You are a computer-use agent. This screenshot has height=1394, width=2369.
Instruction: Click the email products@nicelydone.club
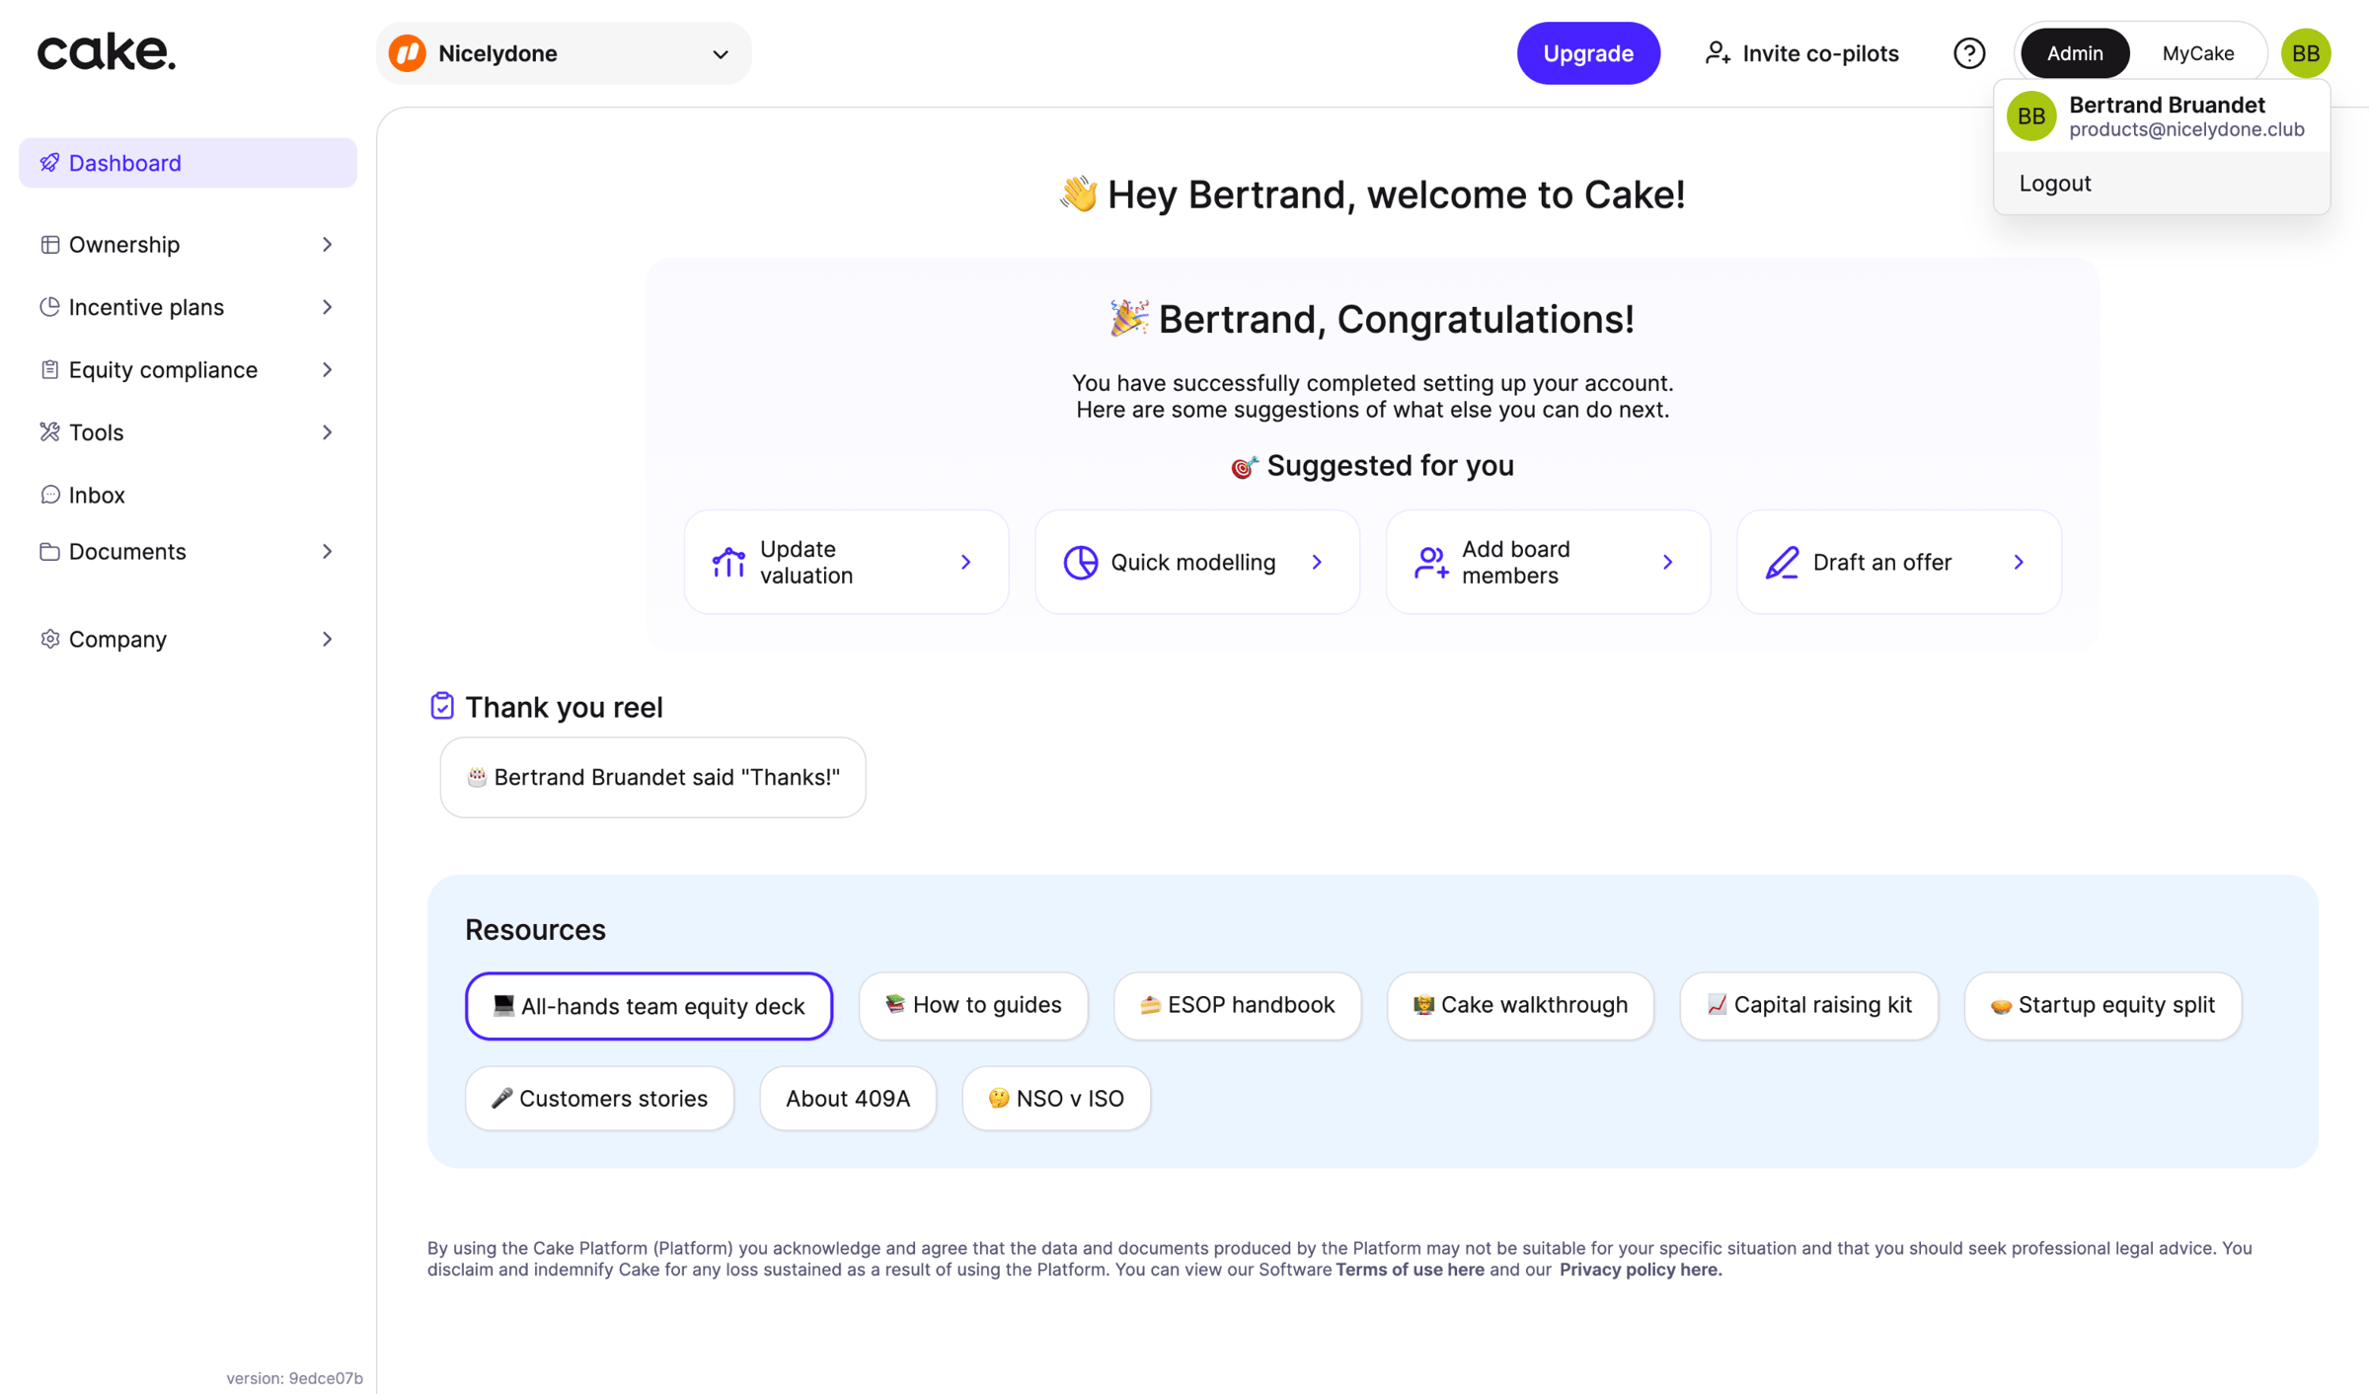[x=2186, y=129]
